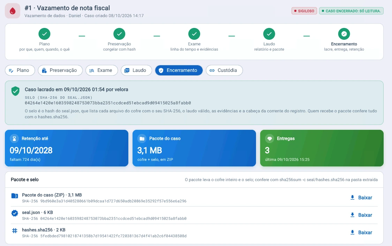Open the Exame tab
The height and width of the screenshot is (246, 392).
[x=101, y=70]
